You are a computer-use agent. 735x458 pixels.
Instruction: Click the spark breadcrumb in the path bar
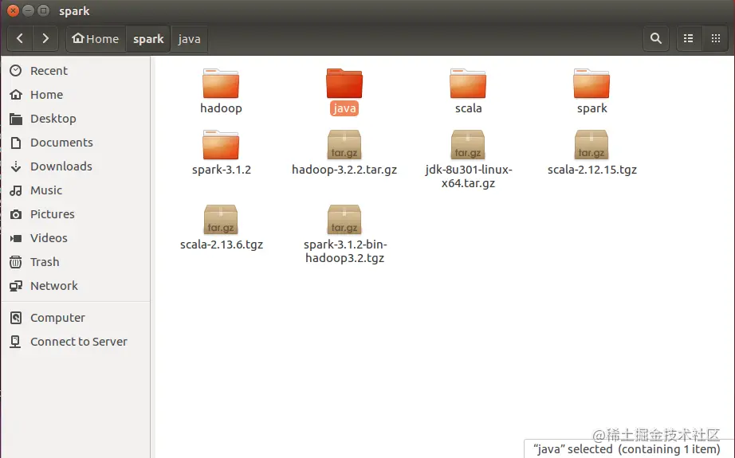pyautogui.click(x=148, y=38)
